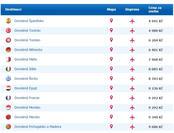Select airplane transport icon for Tunisko
174x133 pixels.
click(132, 40)
